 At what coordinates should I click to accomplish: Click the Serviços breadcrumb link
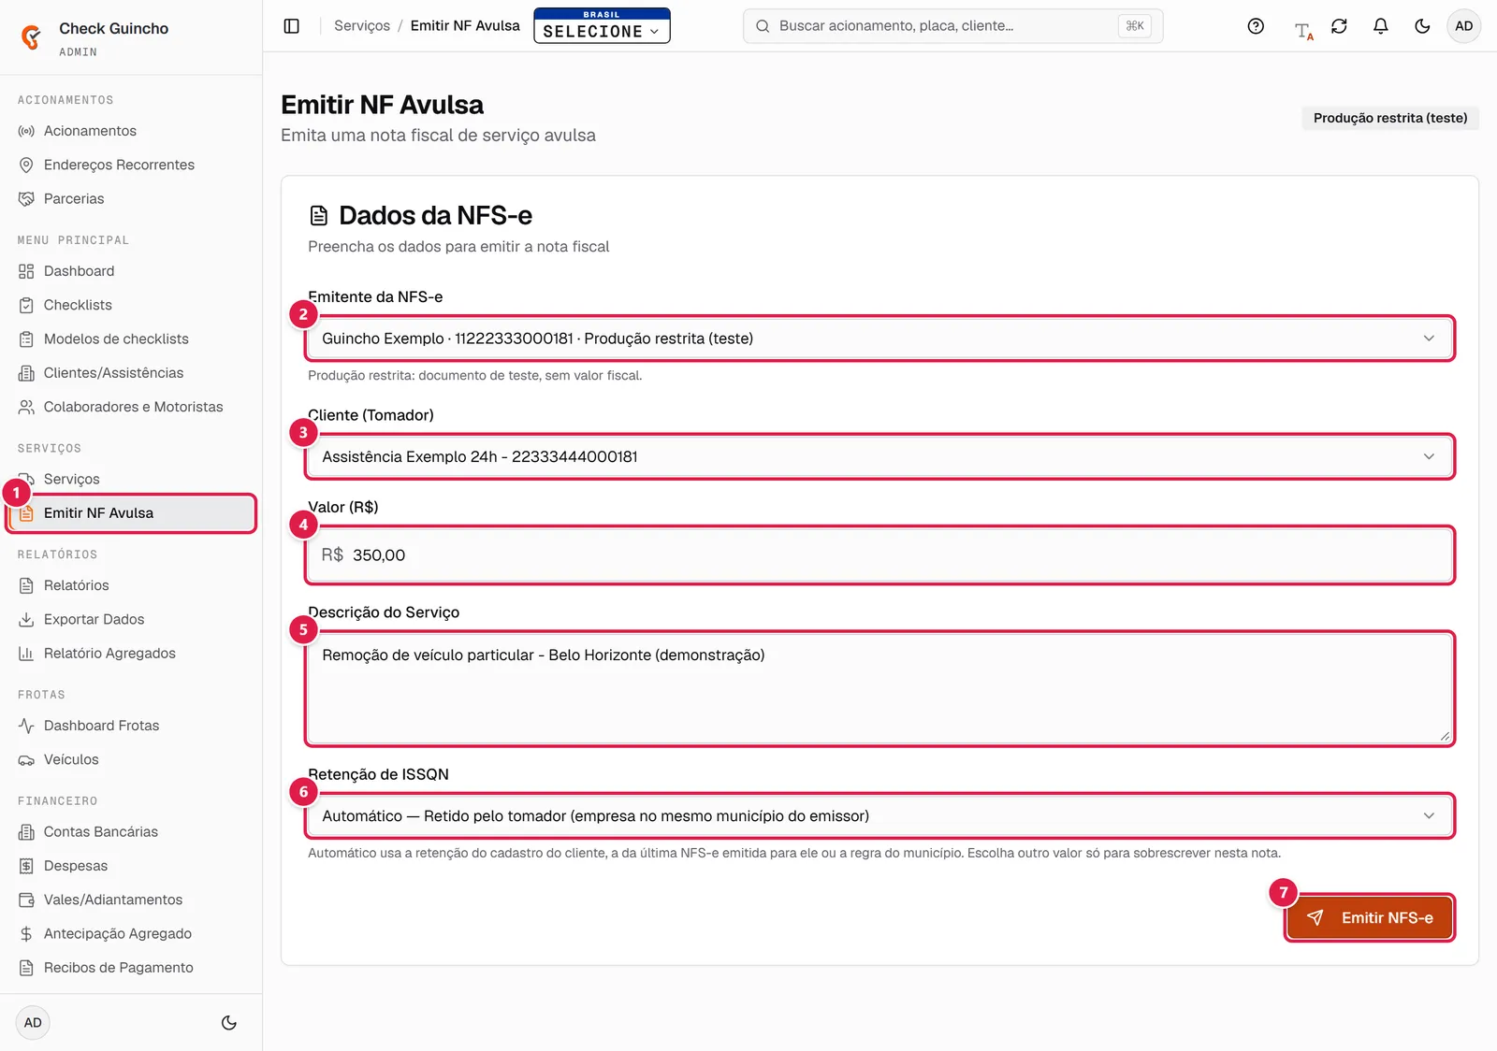pyautogui.click(x=362, y=26)
